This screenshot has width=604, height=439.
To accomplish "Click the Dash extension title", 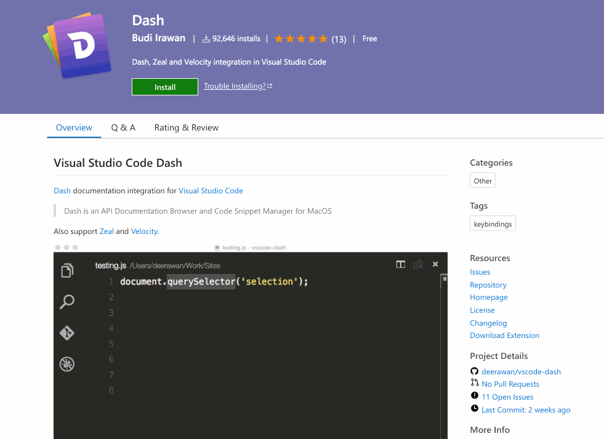I will pos(148,20).
